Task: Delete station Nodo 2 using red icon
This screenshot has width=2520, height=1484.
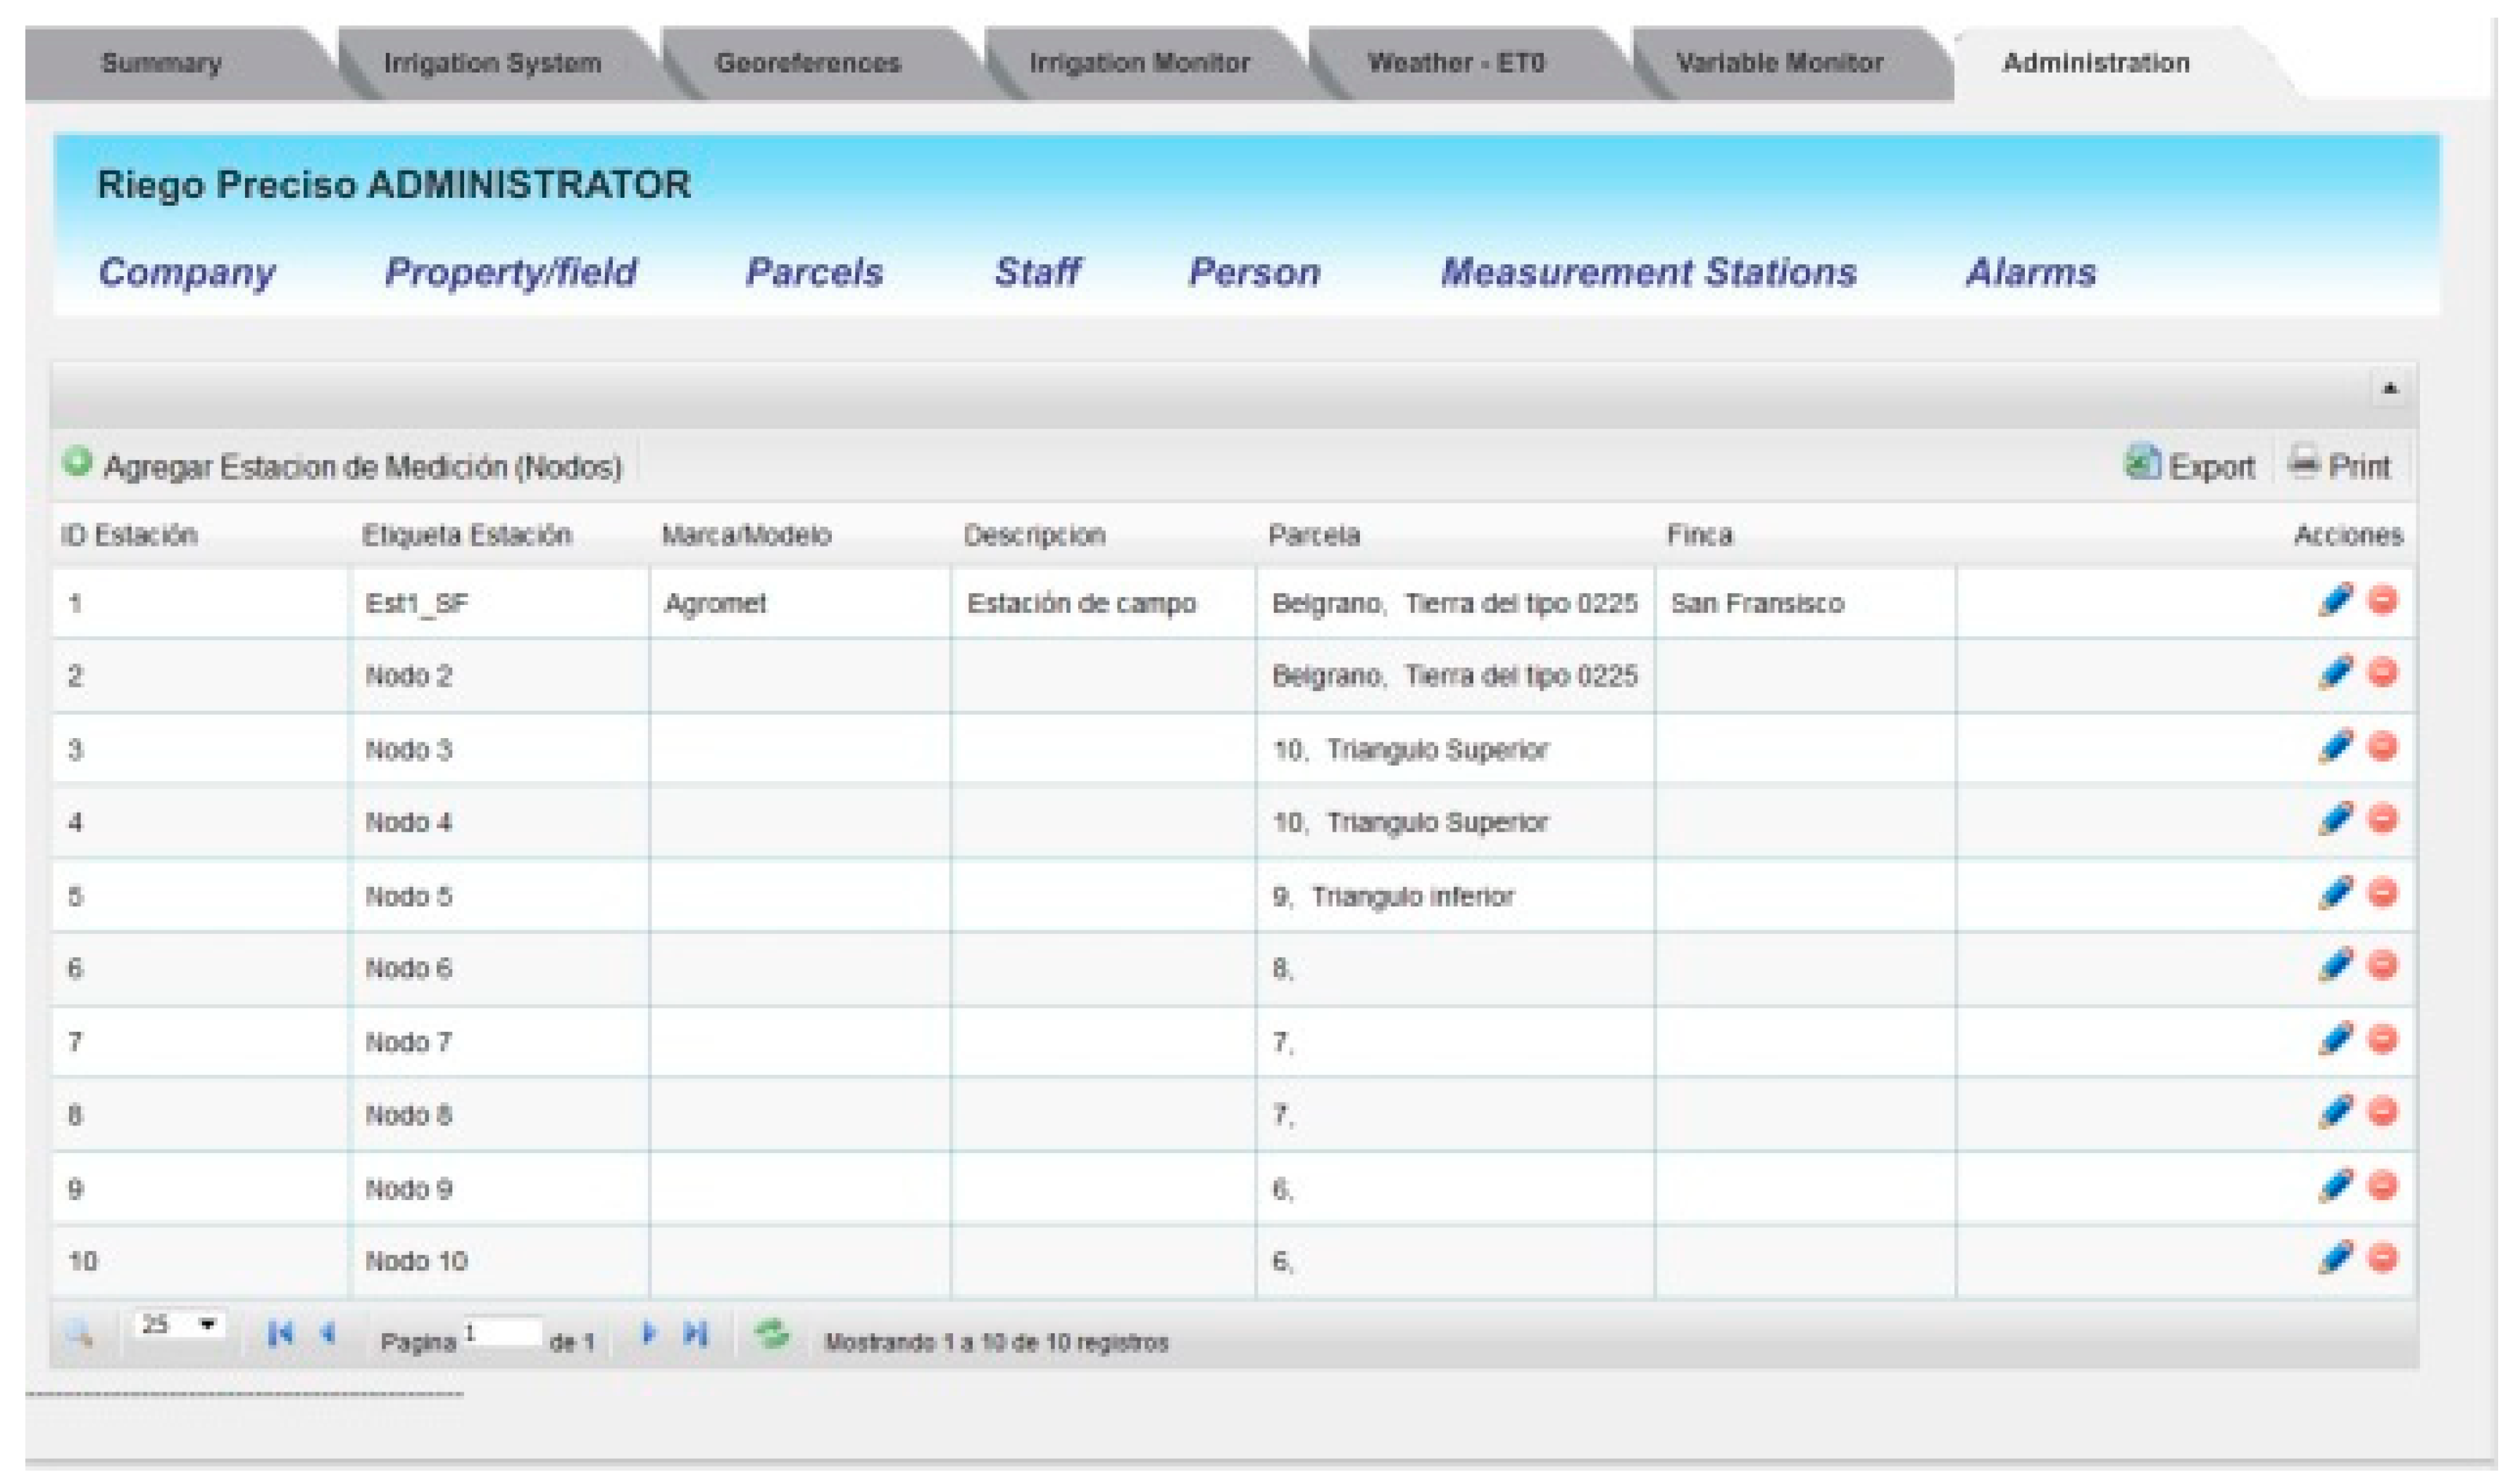Action: click(x=2383, y=673)
